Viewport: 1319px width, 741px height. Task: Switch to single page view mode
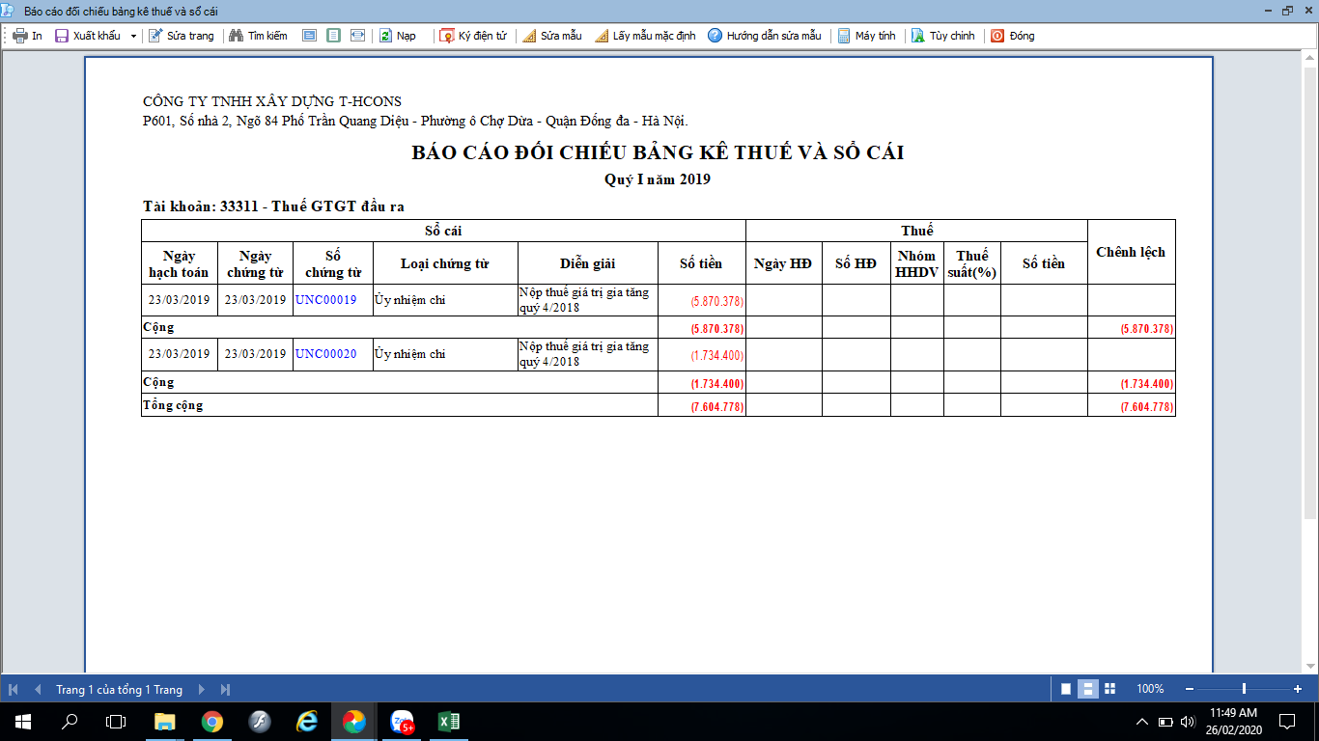[x=1066, y=689]
